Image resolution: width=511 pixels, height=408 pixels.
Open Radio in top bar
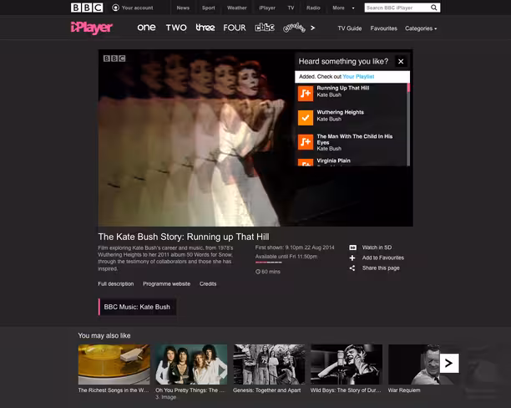(x=313, y=8)
